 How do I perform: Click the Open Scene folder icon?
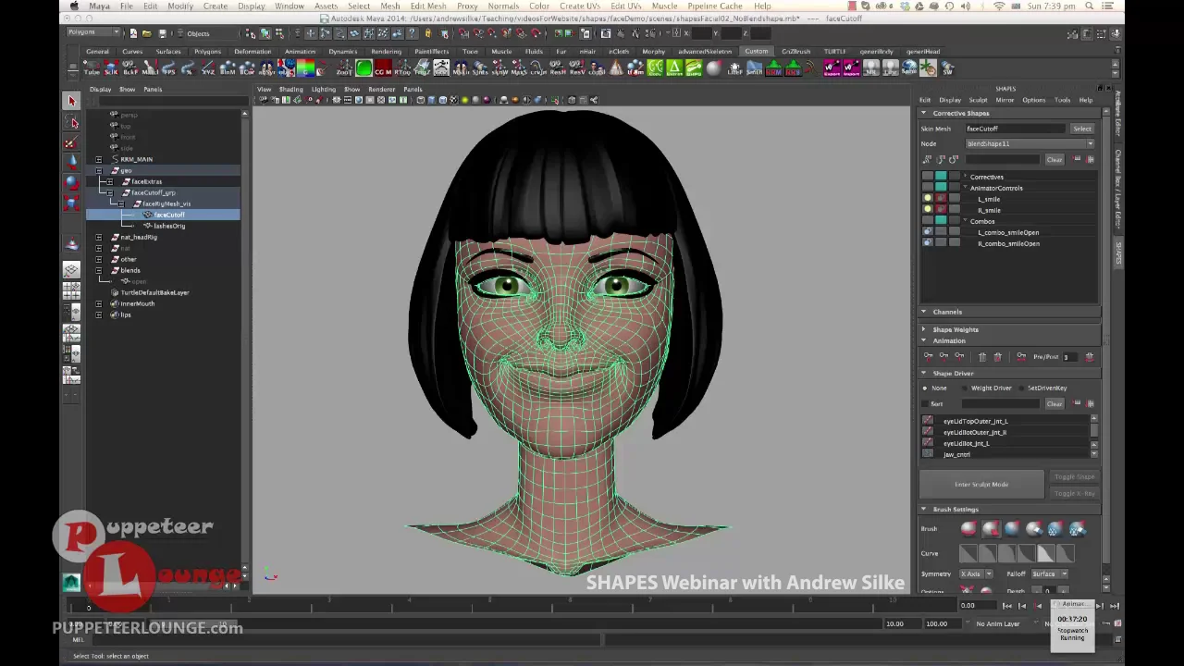pyautogui.click(x=146, y=33)
